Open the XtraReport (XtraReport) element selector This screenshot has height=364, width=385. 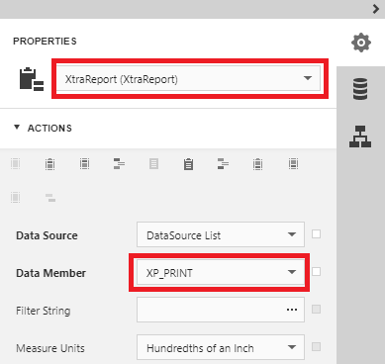coord(188,79)
